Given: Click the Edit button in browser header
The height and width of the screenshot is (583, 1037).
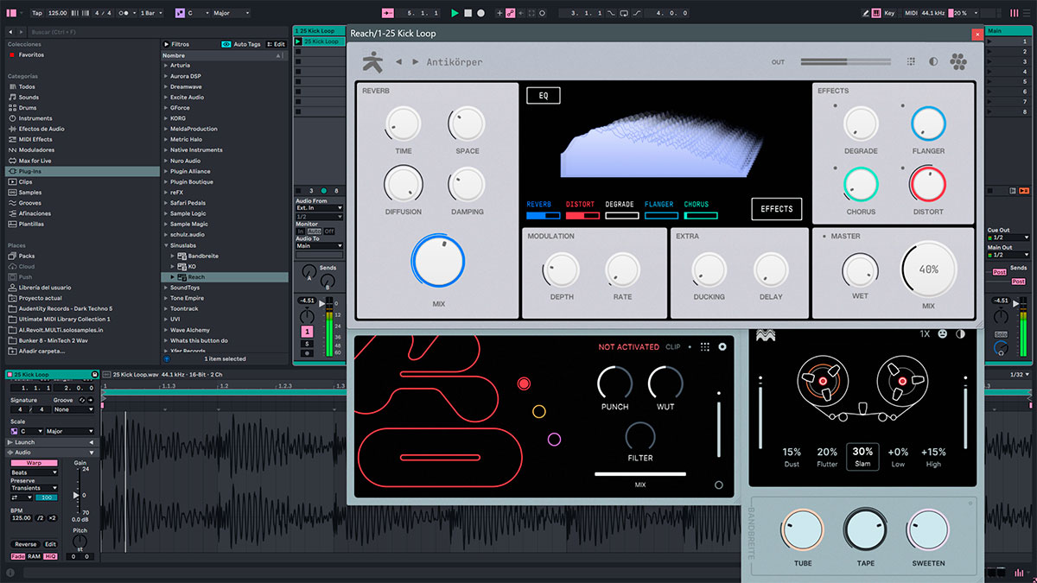Looking at the screenshot, I should [x=277, y=44].
